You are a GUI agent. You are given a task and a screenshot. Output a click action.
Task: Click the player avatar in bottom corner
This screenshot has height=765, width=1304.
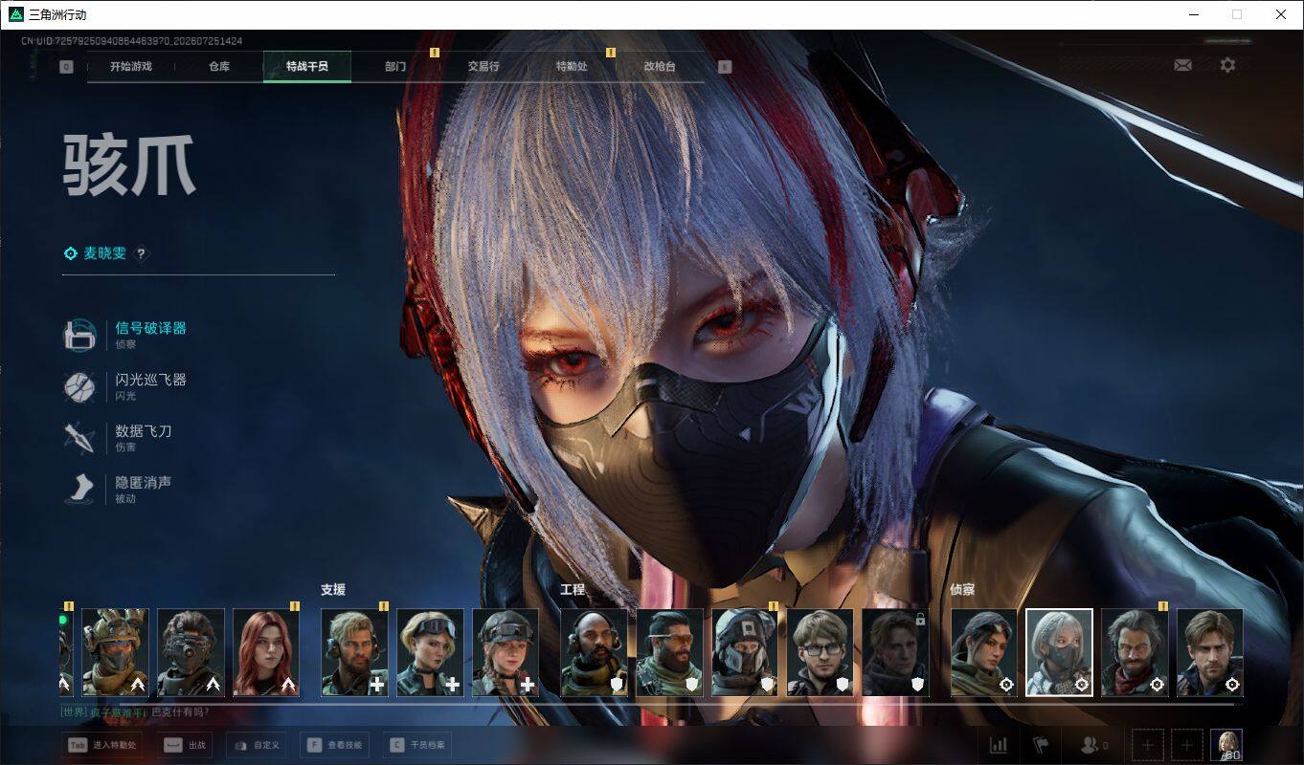(1226, 745)
